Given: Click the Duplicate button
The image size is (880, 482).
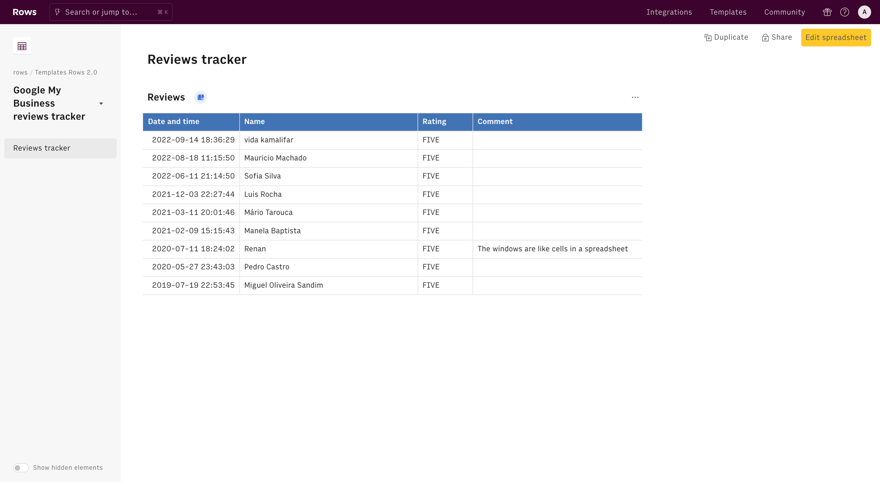Looking at the screenshot, I should pos(726,38).
